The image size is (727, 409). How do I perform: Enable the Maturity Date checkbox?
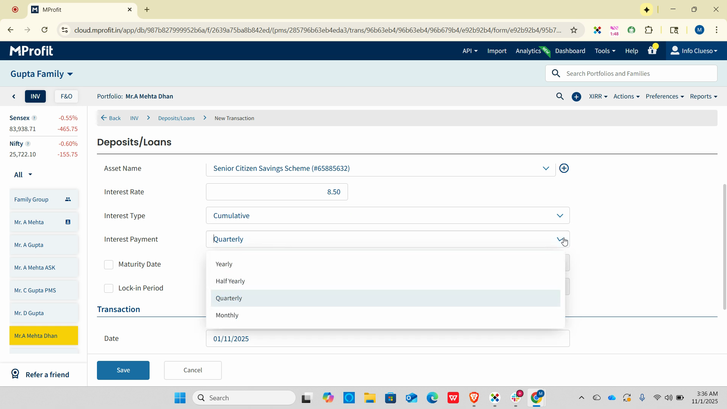pos(109,265)
